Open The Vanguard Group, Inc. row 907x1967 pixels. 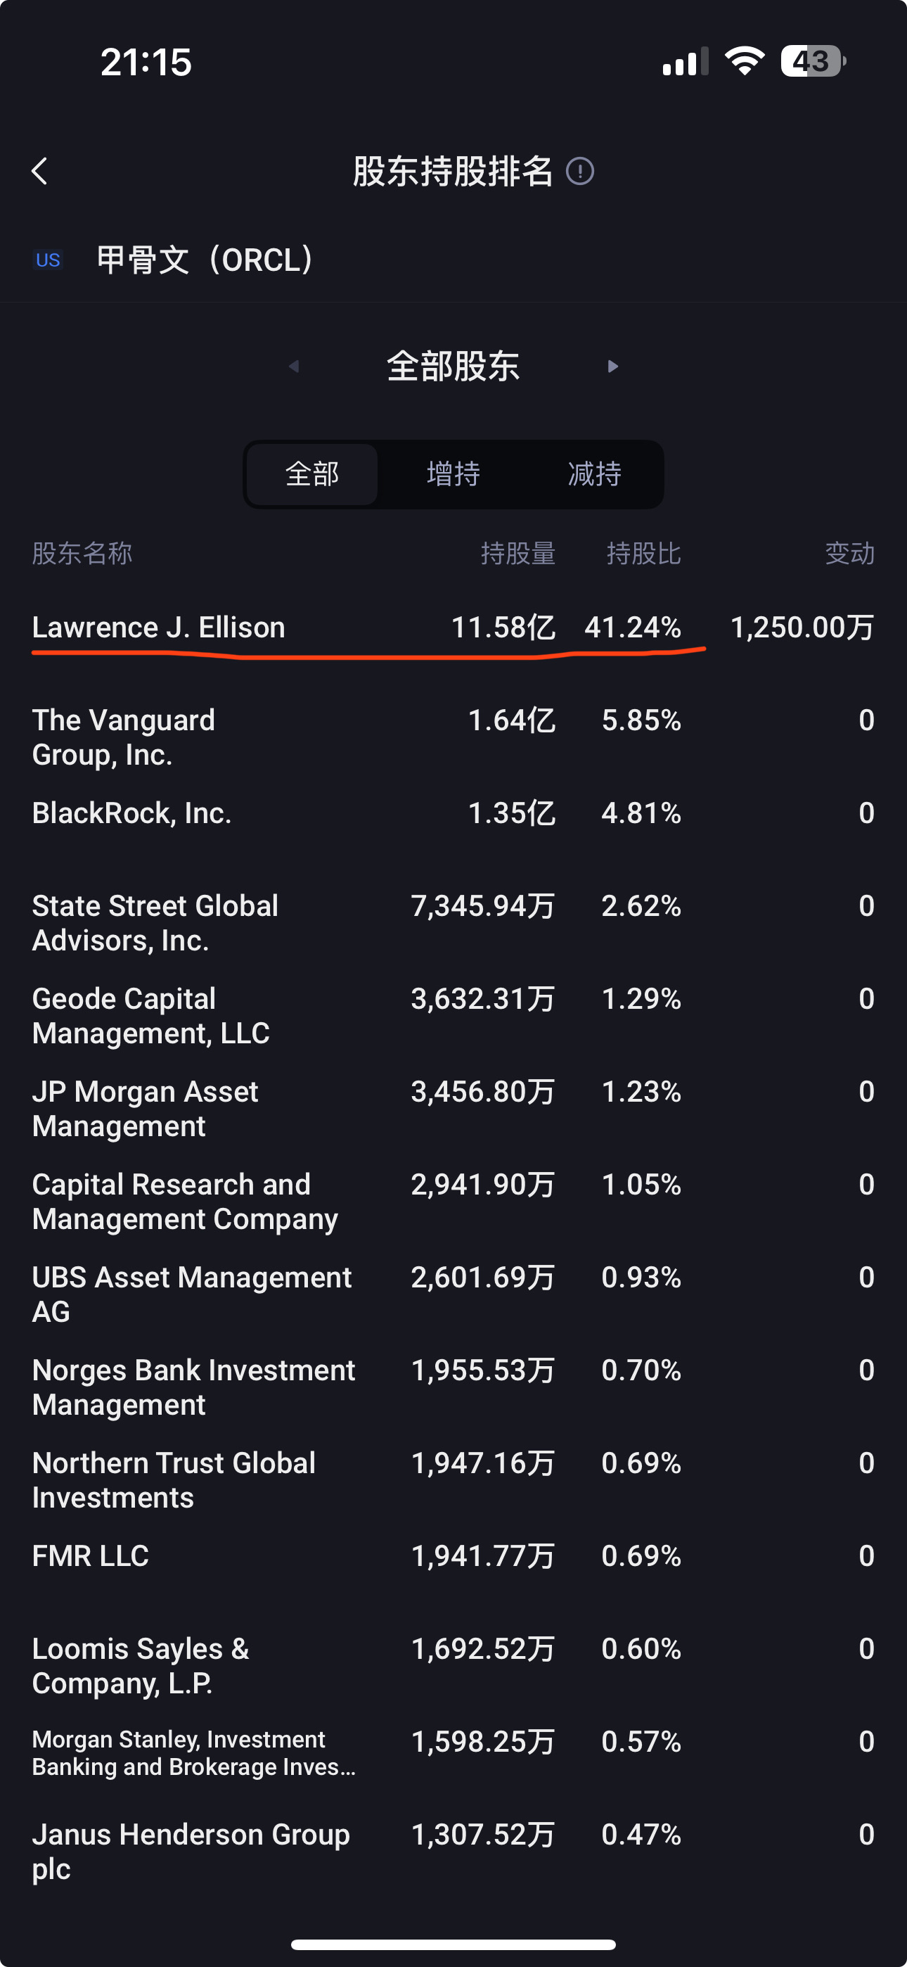coord(453,737)
